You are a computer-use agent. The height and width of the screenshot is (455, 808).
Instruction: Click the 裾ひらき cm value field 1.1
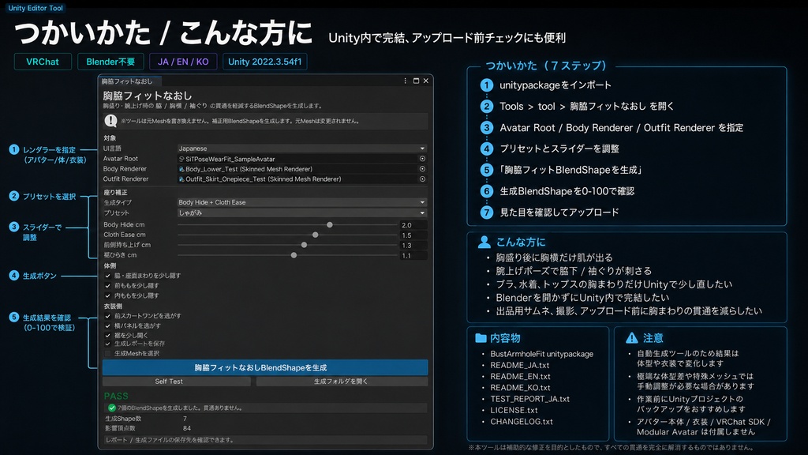[413, 255]
